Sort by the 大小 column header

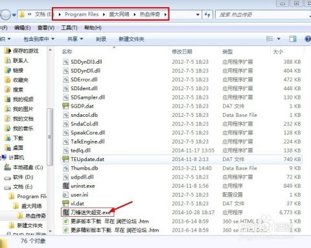278,52
